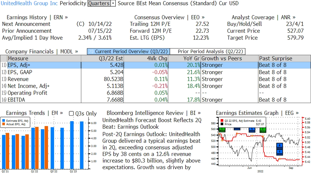Click the Est. LTG (EPS) value 12.23%

tap(201, 38)
